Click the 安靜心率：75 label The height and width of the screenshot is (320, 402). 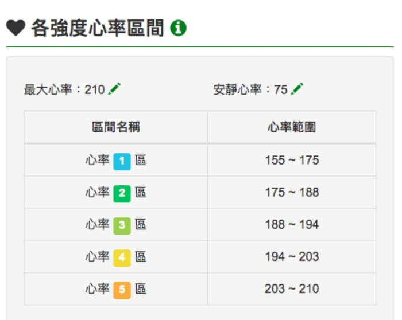click(250, 89)
